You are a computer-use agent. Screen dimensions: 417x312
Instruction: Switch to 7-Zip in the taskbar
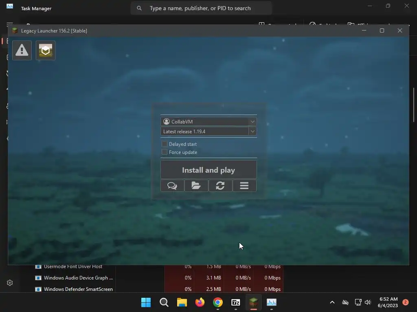click(x=236, y=302)
